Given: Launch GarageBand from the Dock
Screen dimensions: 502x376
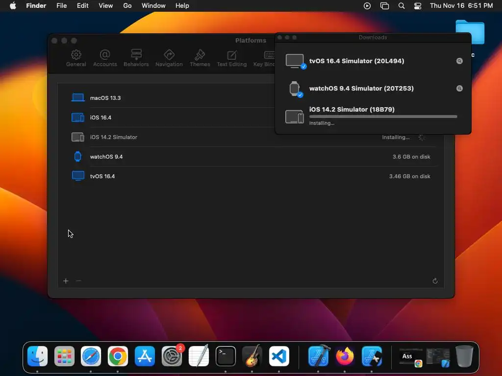Looking at the screenshot, I should click(x=252, y=356).
